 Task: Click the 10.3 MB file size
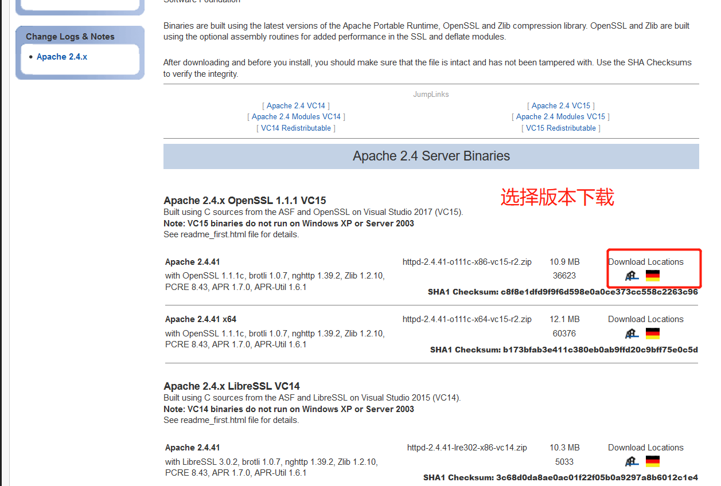pyautogui.click(x=564, y=448)
